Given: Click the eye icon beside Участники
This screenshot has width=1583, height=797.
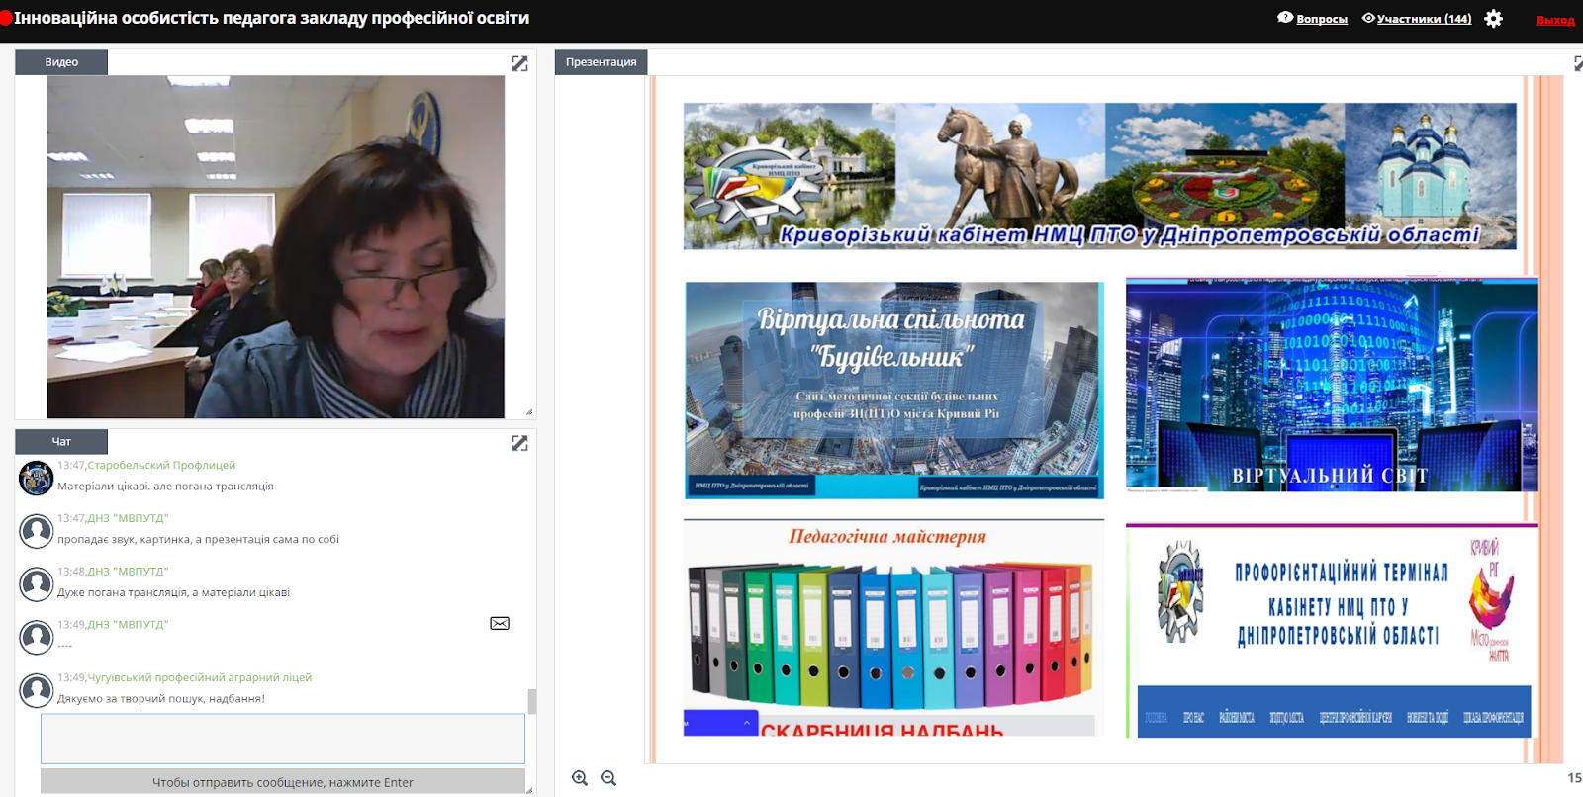Looking at the screenshot, I should [x=1368, y=18].
